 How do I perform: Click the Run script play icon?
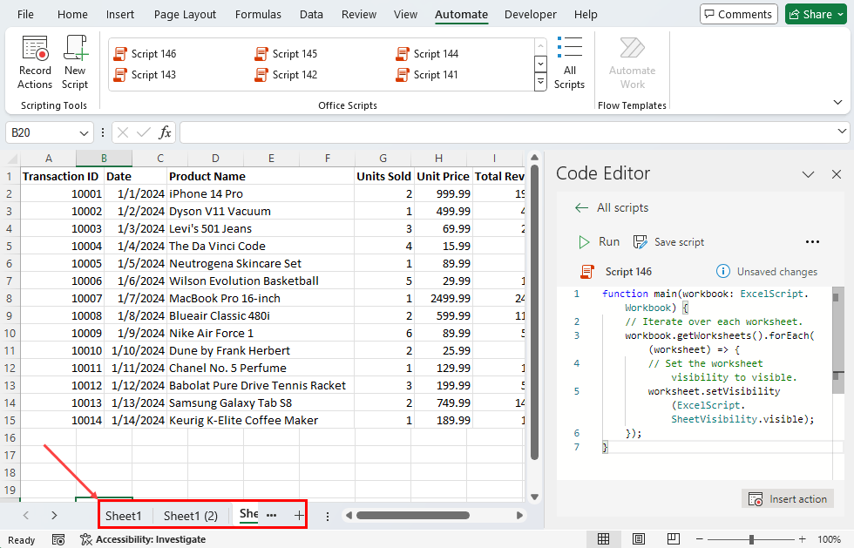[x=584, y=242]
